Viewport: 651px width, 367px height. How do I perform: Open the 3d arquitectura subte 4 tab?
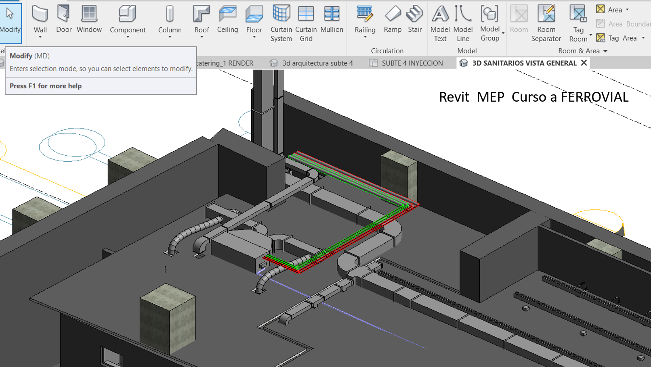point(317,63)
